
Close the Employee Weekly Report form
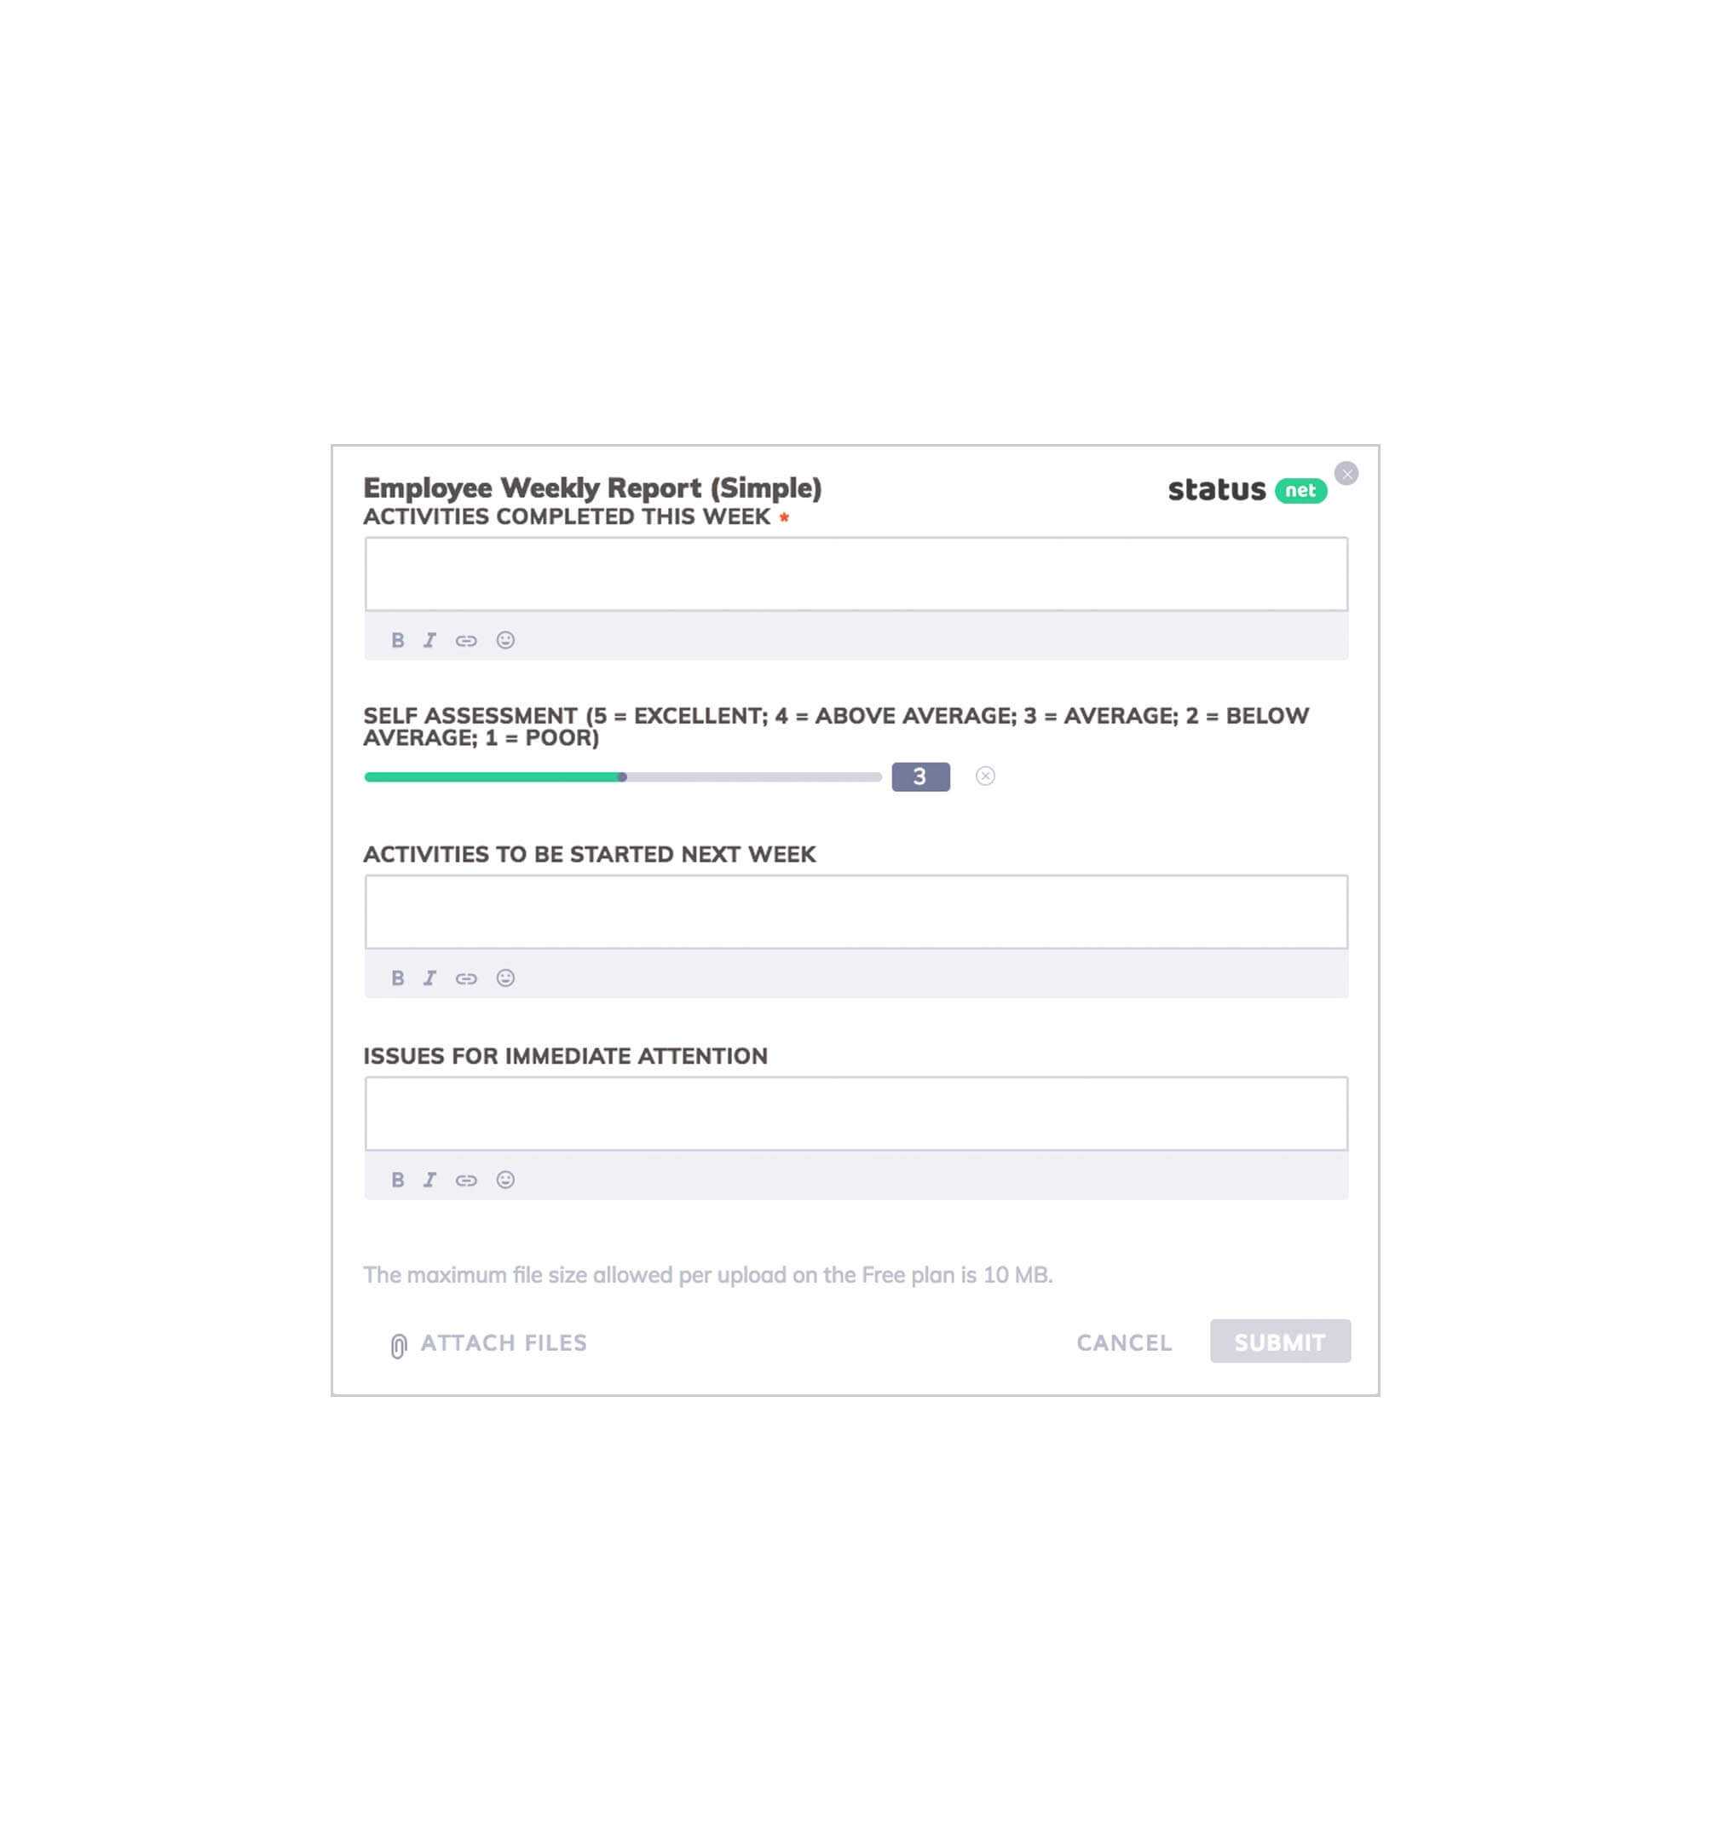coord(1346,473)
